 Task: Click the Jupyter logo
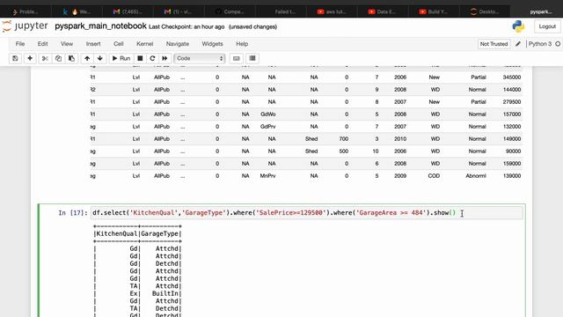pos(26,26)
